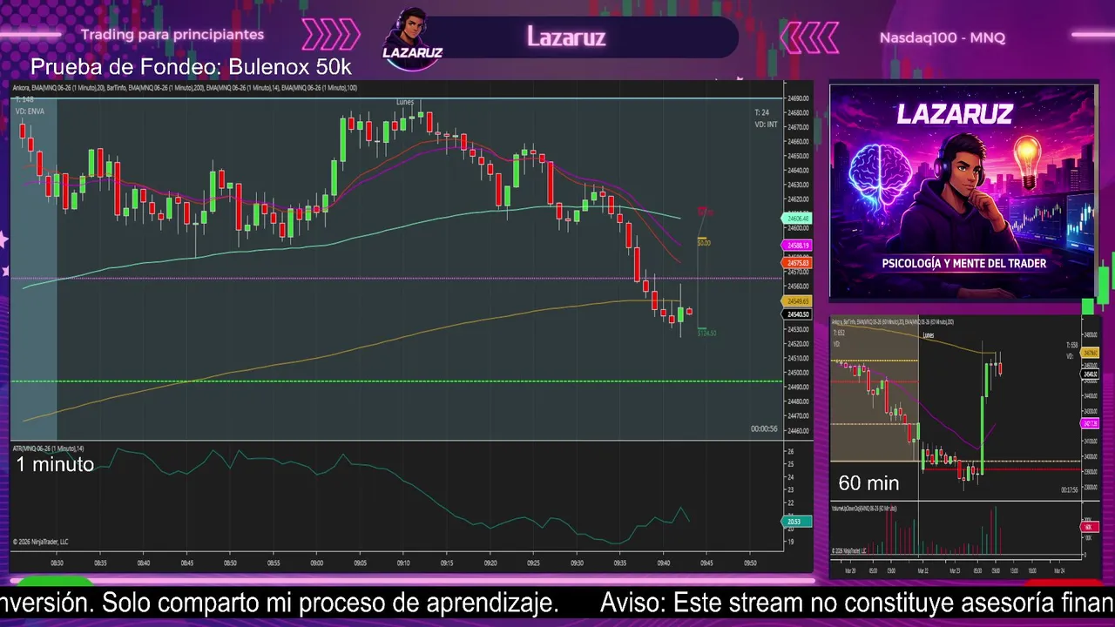Click the red 160K volume marker
This screenshot has width=1115, height=627.
point(1089,528)
